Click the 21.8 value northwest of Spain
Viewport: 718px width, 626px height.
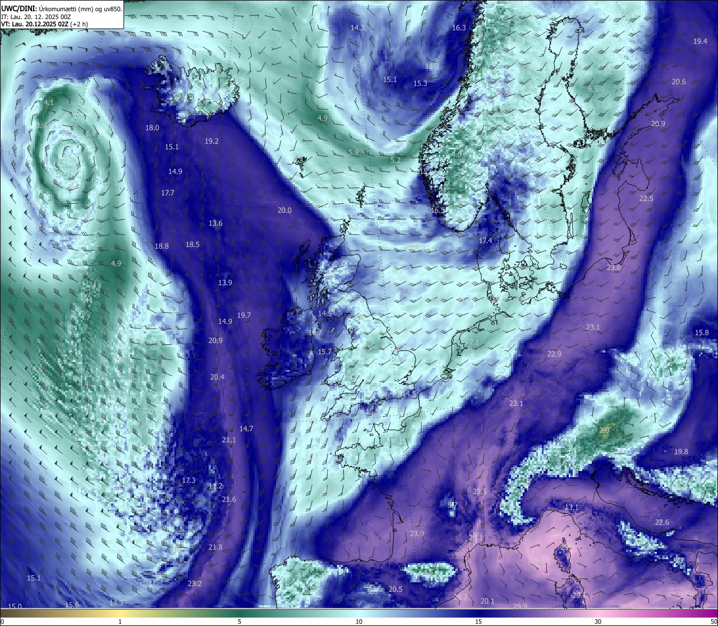click(215, 547)
